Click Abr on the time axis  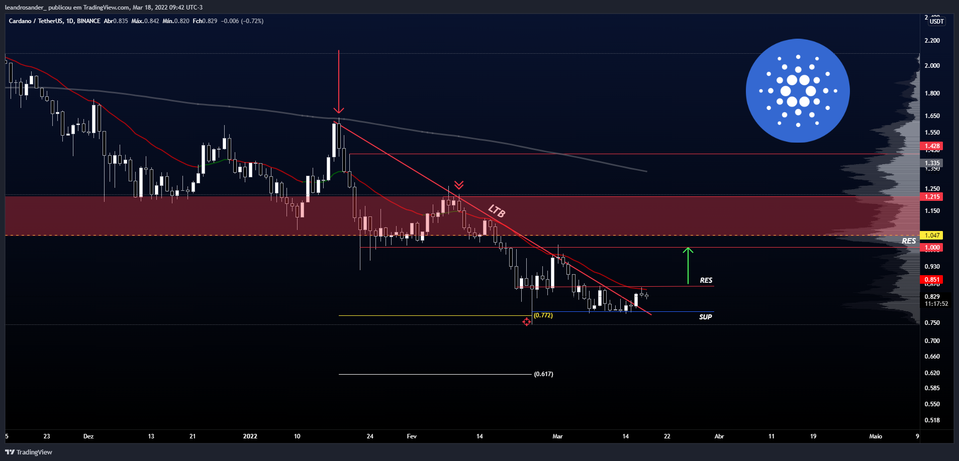[x=719, y=436]
